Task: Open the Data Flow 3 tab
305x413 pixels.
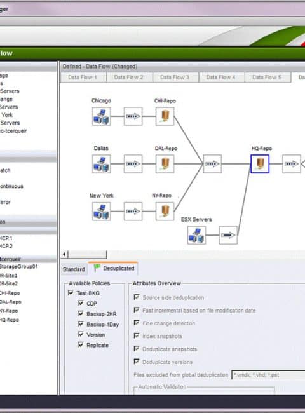Action: (175, 78)
